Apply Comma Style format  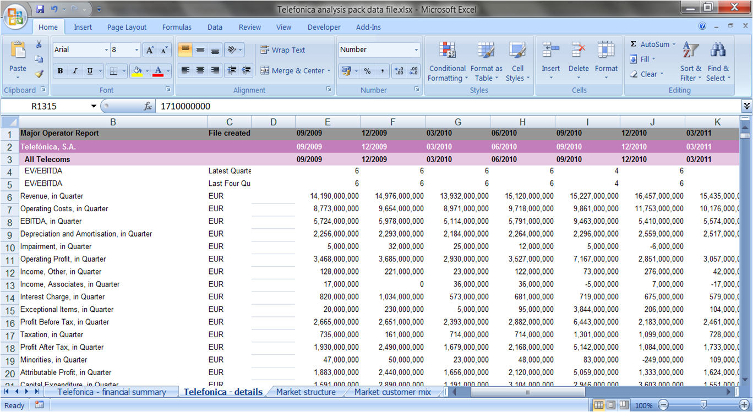point(382,71)
